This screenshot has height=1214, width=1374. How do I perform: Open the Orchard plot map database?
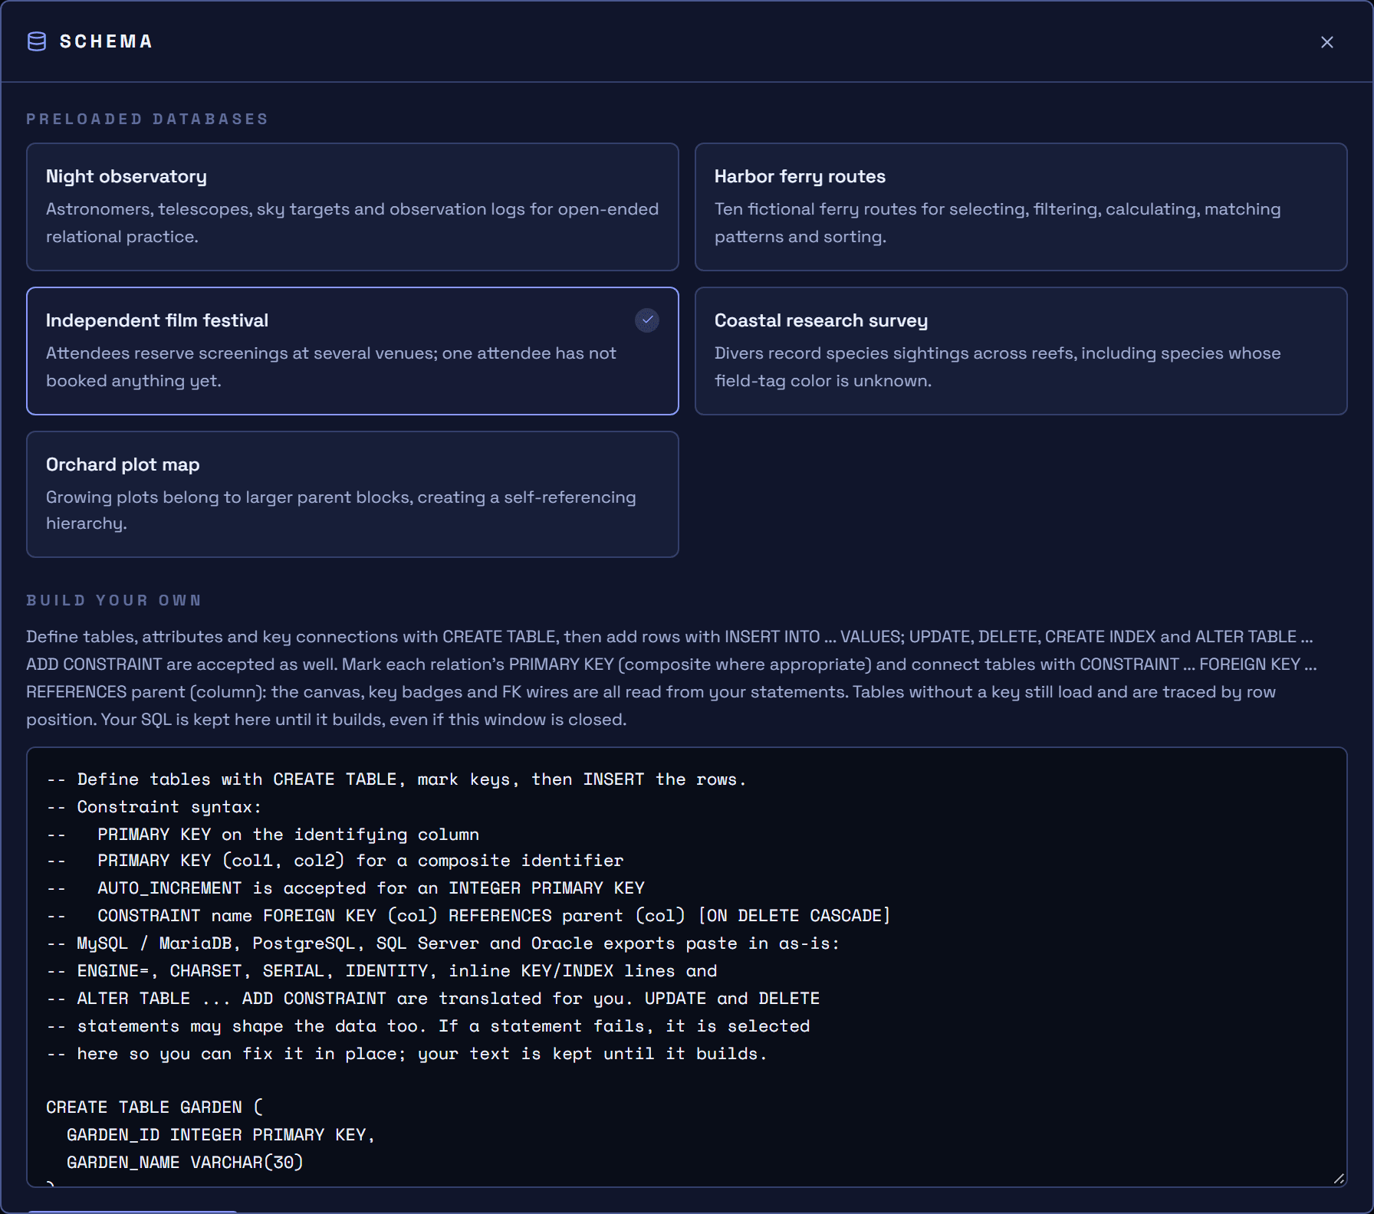coord(353,494)
